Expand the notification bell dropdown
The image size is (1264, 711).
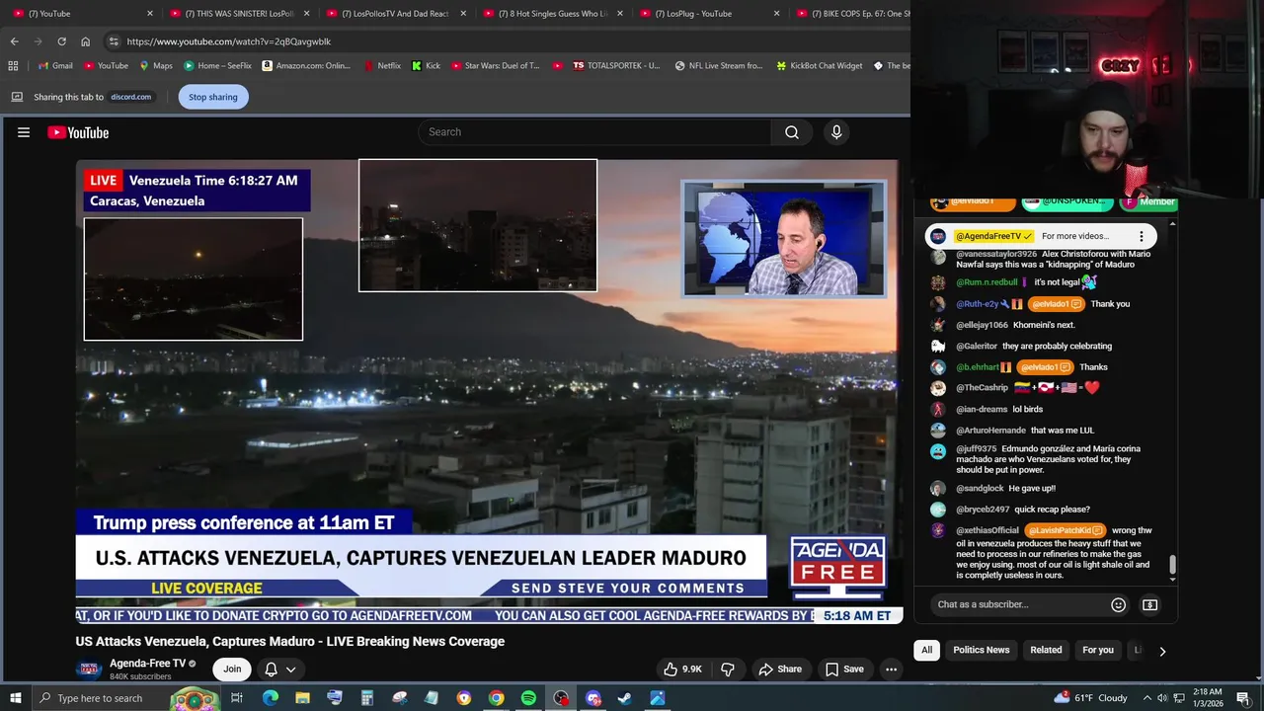pyautogui.click(x=280, y=669)
